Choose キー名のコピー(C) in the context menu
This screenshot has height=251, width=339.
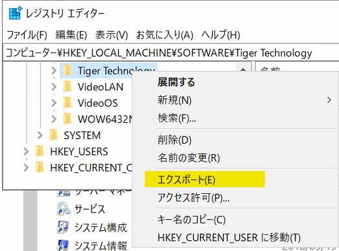tap(235, 219)
